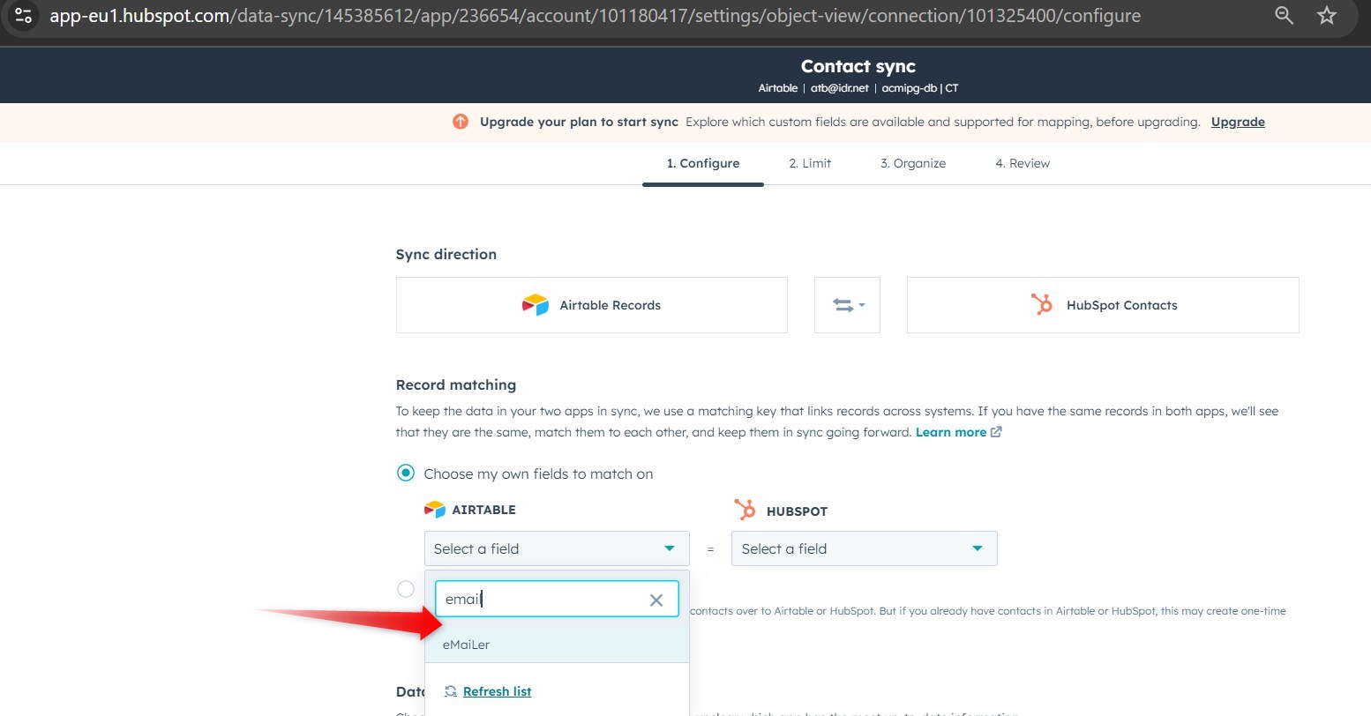The width and height of the screenshot is (1371, 716).
Task: Open the HubSpot Select a field dropdown
Action: point(865,548)
